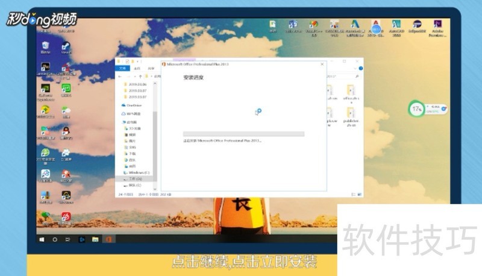Select This PC in Explorer sidebar
Viewport: 482px width, 276px height.
pos(130,122)
